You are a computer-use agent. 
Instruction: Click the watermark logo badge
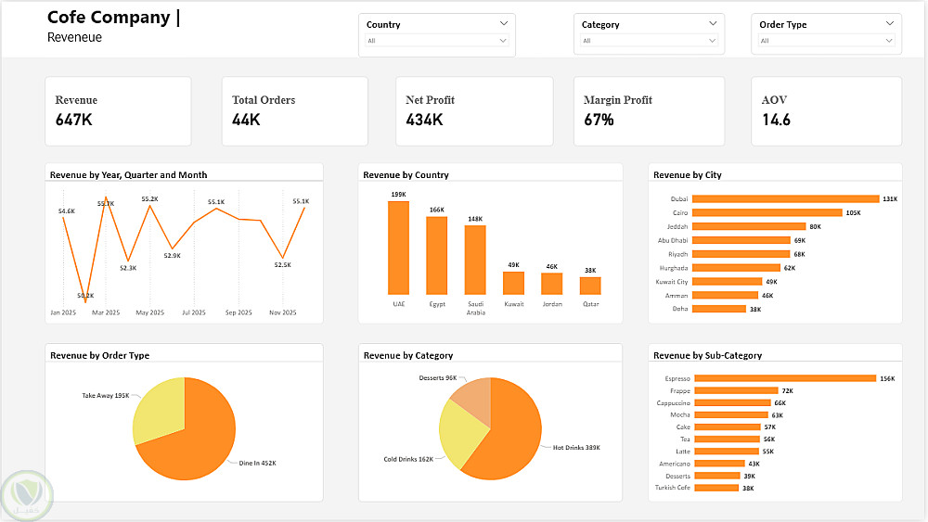coord(27,495)
